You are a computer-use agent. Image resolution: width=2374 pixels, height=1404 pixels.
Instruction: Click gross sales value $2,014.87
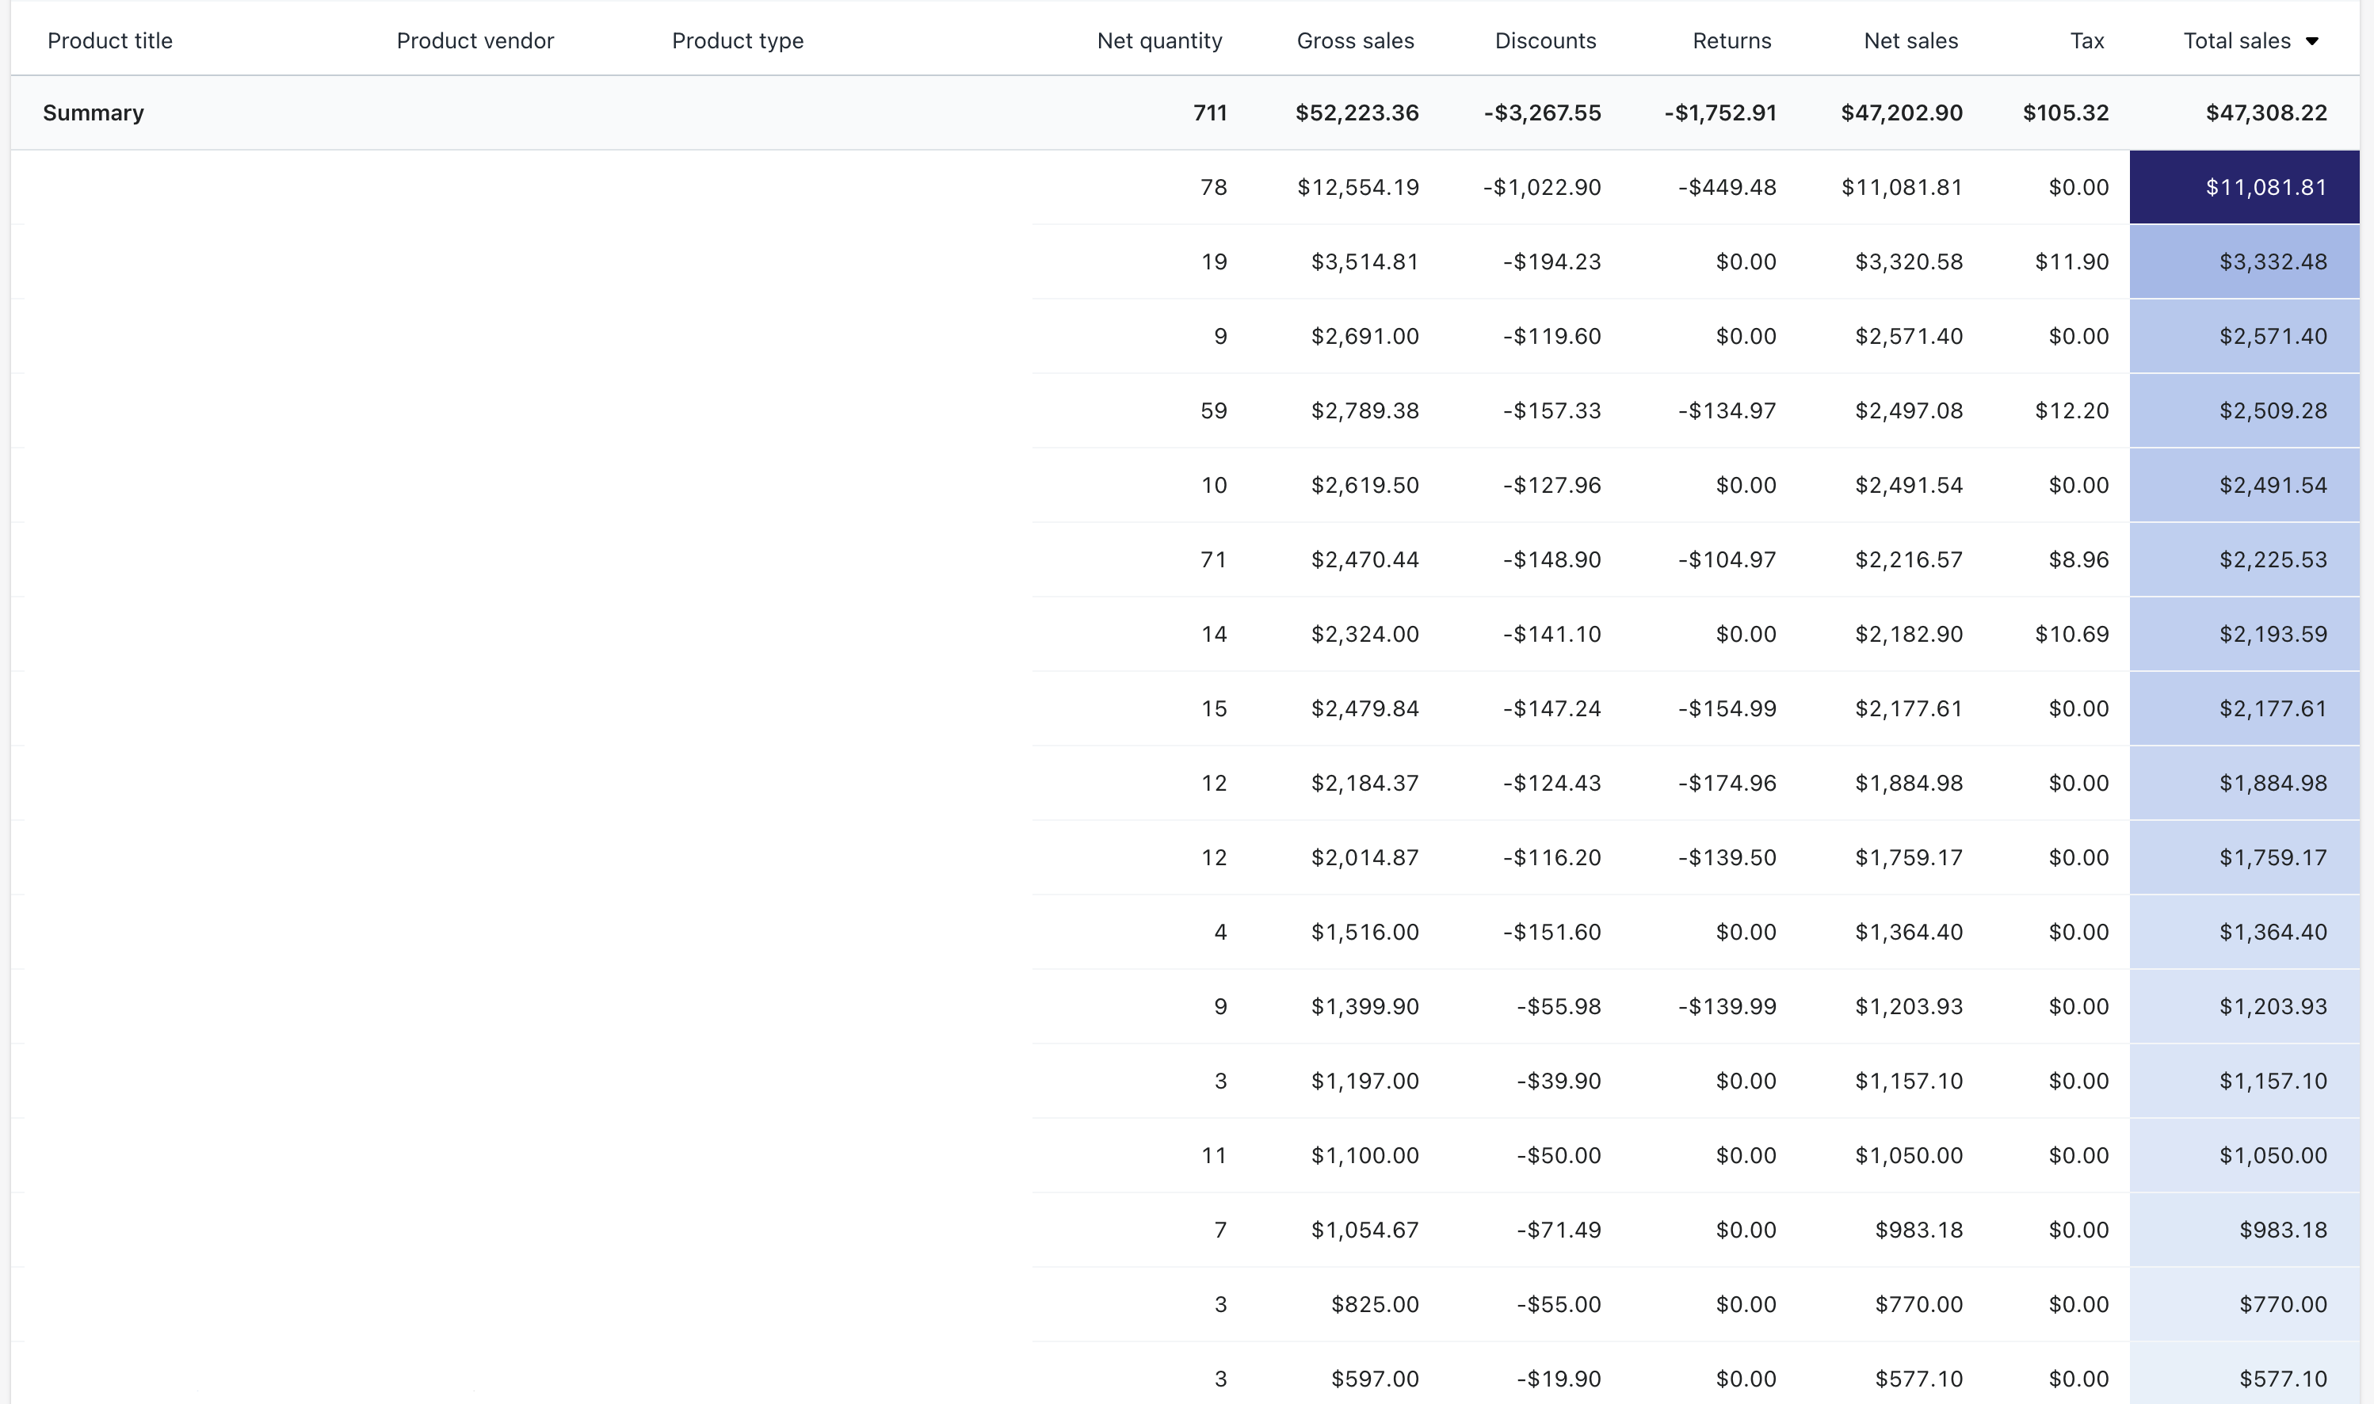pos(1364,857)
